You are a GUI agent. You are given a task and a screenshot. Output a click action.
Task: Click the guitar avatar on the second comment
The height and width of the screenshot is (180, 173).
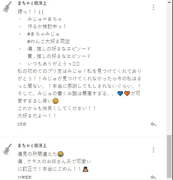point(7,149)
